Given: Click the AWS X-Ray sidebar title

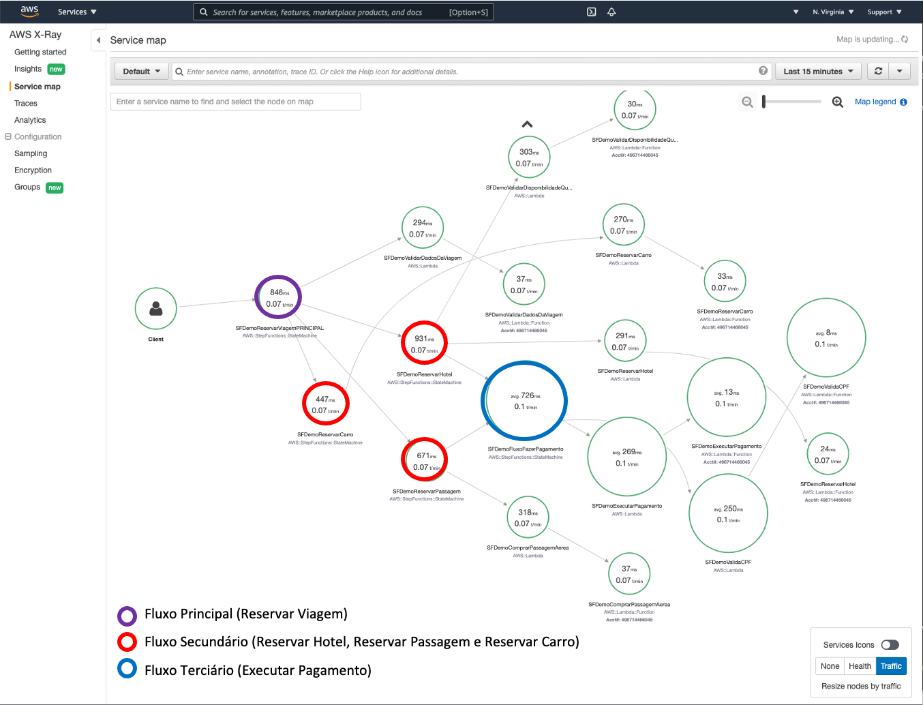Looking at the screenshot, I should pos(35,35).
